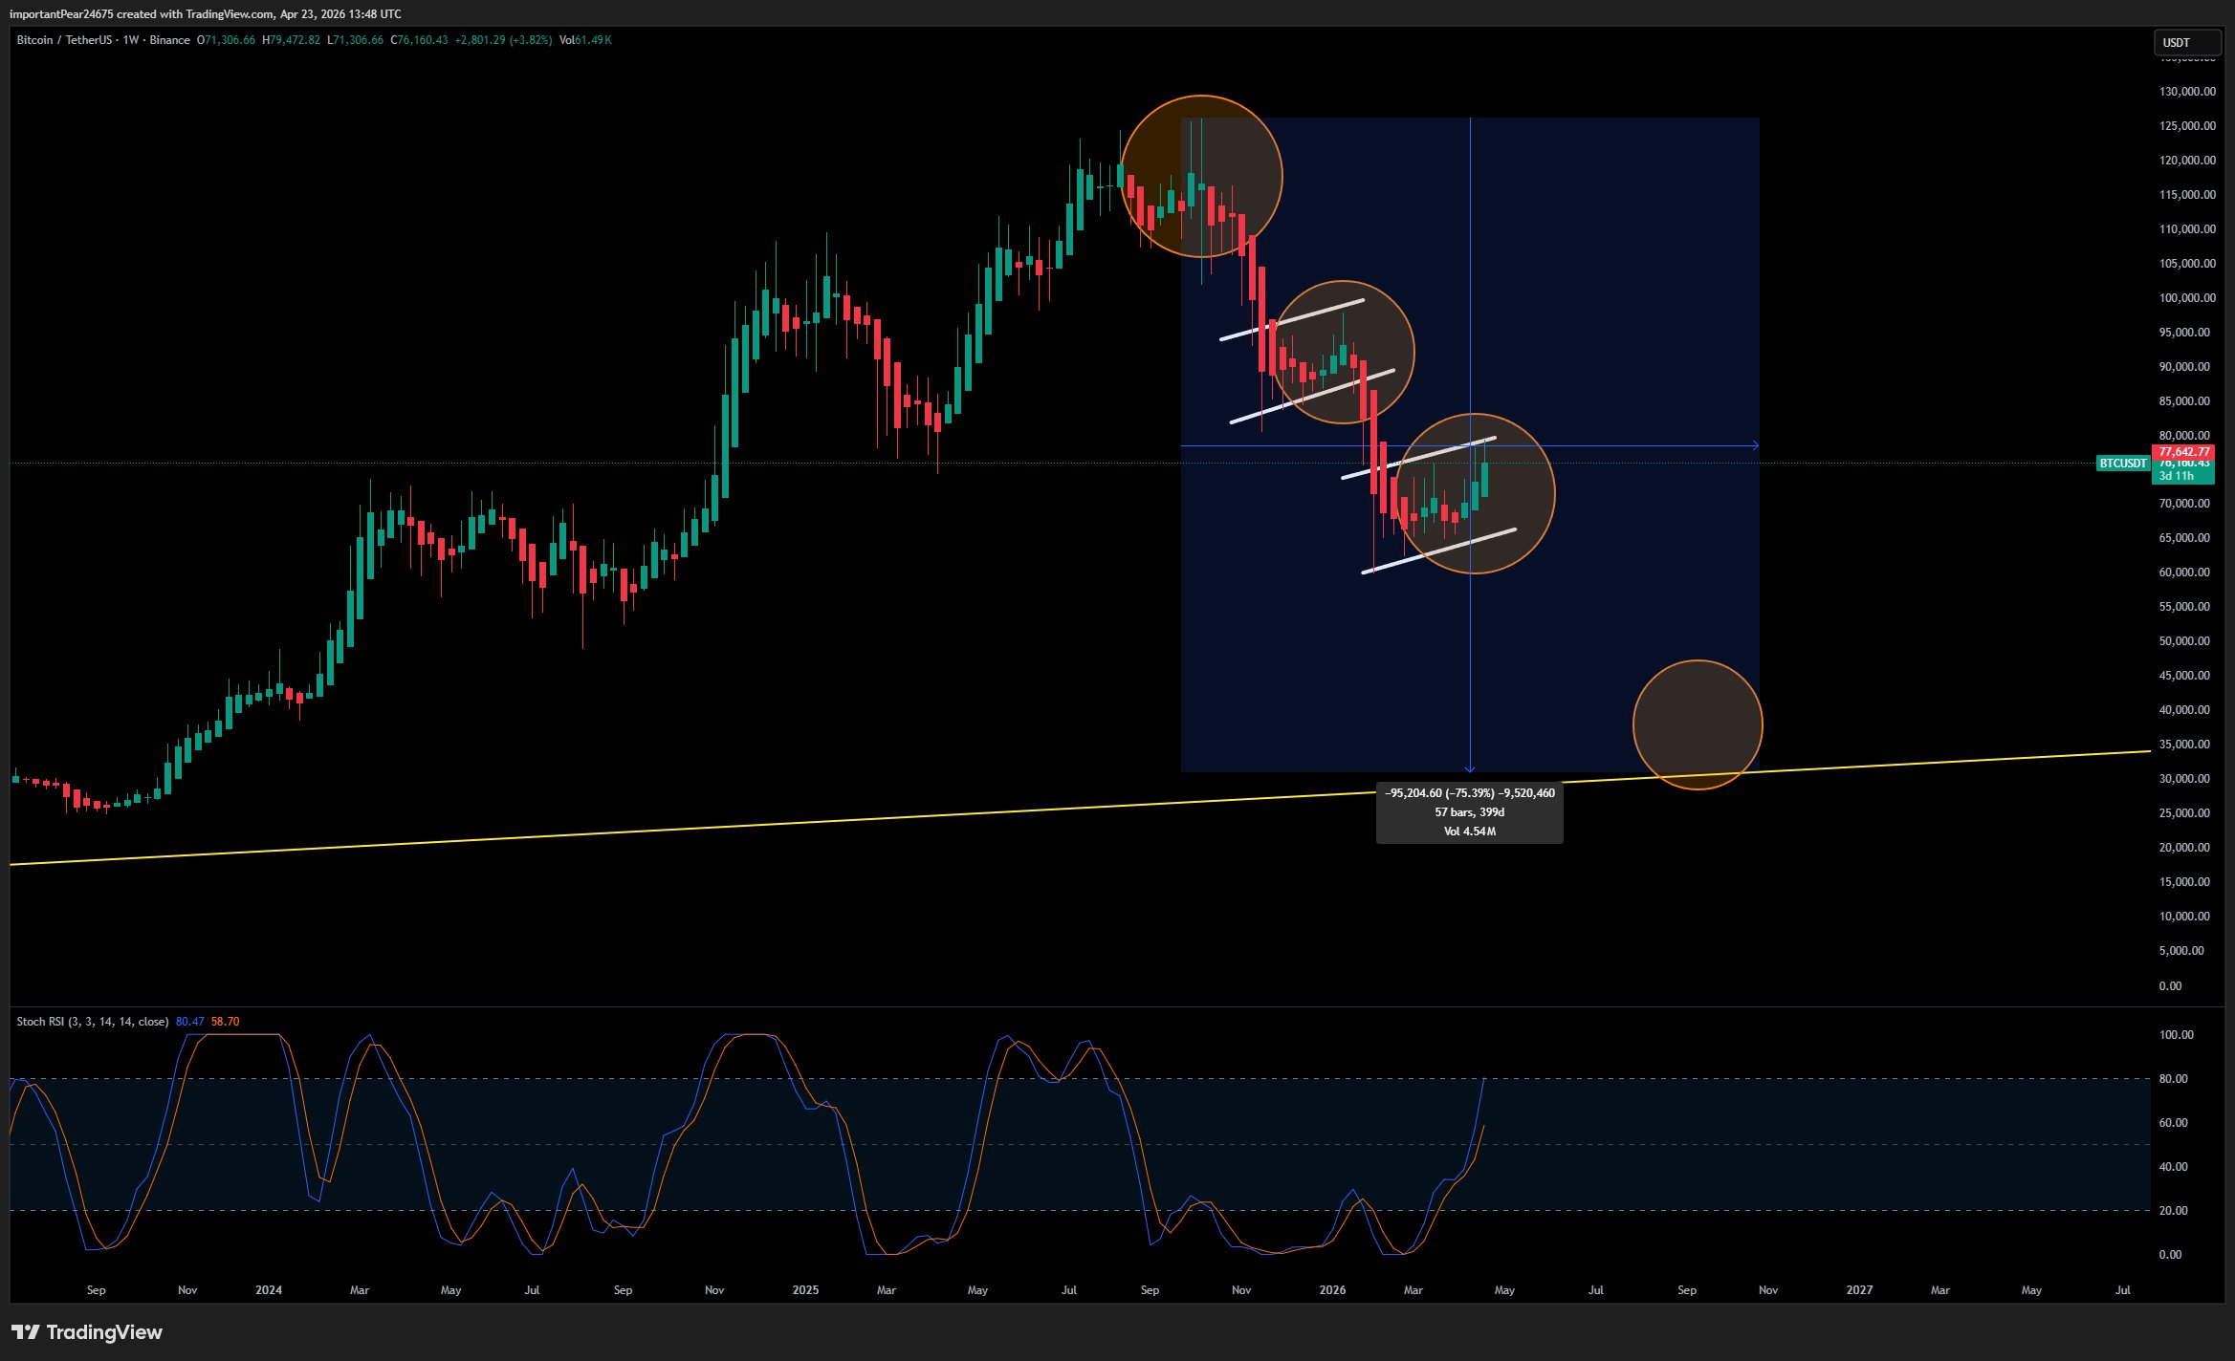Click the TradingView logo at bottom left
Image resolution: width=2235 pixels, height=1361 pixels.
[87, 1332]
